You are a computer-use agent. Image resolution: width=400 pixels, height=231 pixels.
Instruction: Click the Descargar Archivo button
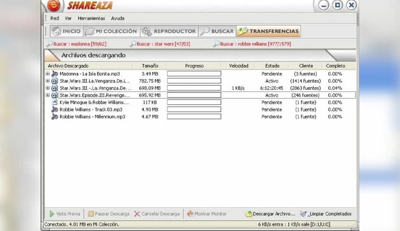tap(270, 214)
